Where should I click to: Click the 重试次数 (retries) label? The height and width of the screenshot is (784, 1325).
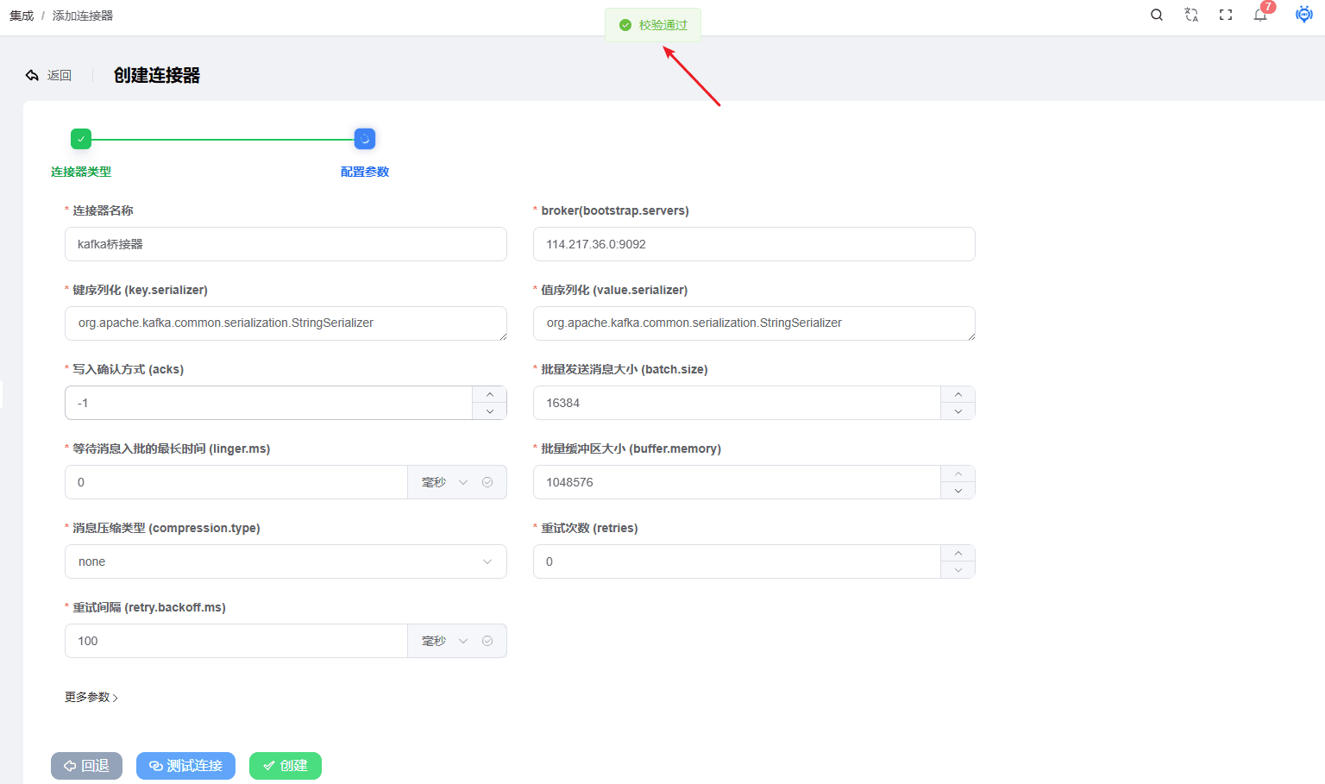pos(589,528)
